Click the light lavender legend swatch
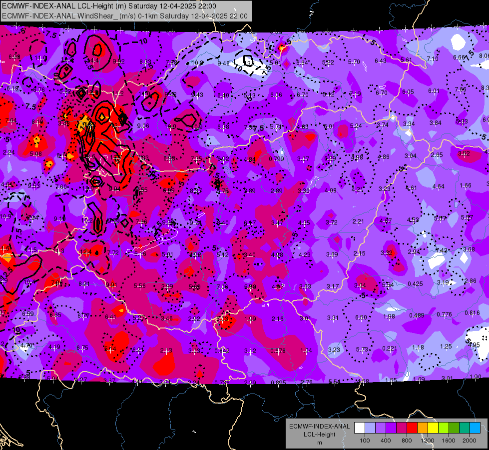The height and width of the screenshot is (450, 489). pos(370,428)
